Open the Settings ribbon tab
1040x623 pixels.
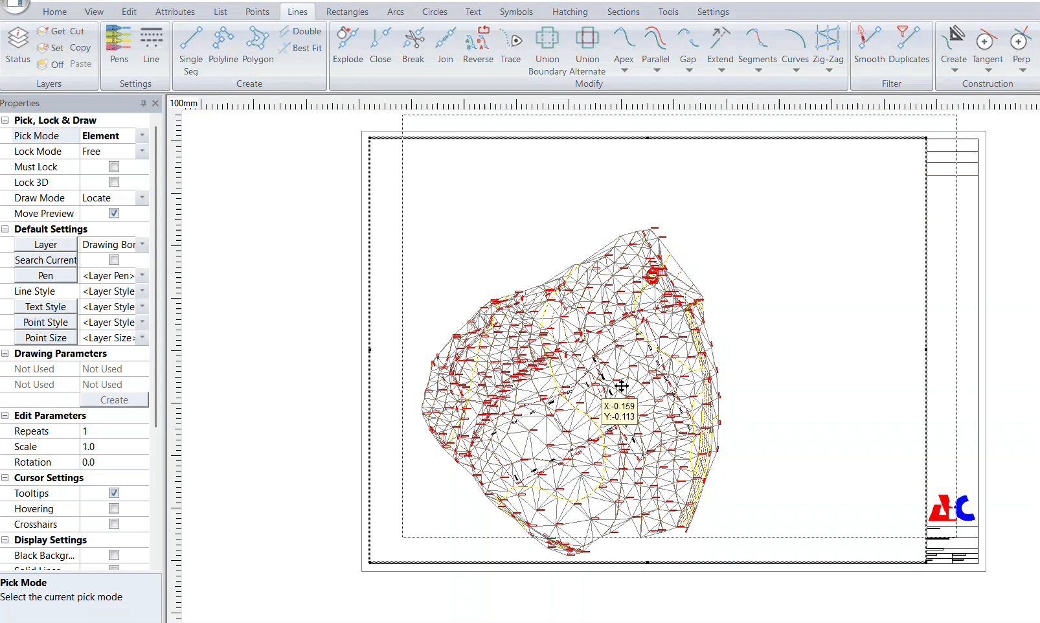pyautogui.click(x=713, y=12)
